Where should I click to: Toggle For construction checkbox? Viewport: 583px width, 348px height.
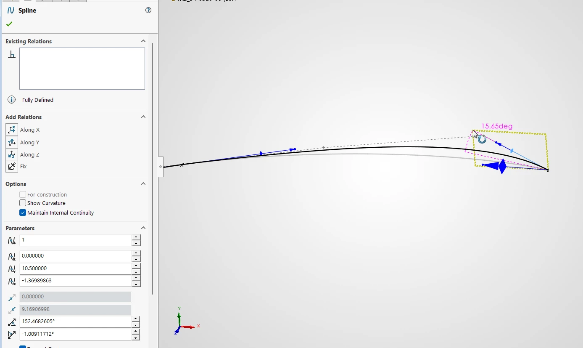(23, 194)
